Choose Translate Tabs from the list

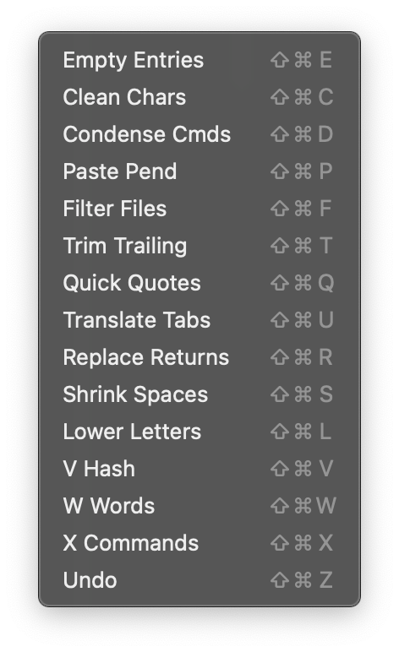199,320
